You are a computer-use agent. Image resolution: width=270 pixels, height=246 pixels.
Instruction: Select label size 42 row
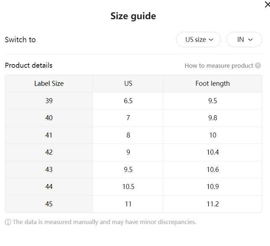tap(134, 153)
